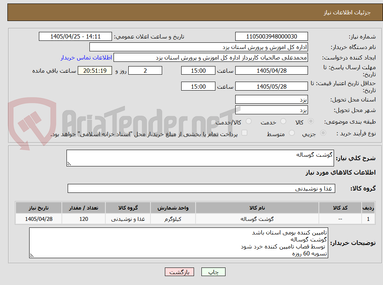The width and height of the screenshot is (383, 285).
Task: Click the کد کالا column header
Action: click(x=340, y=208)
